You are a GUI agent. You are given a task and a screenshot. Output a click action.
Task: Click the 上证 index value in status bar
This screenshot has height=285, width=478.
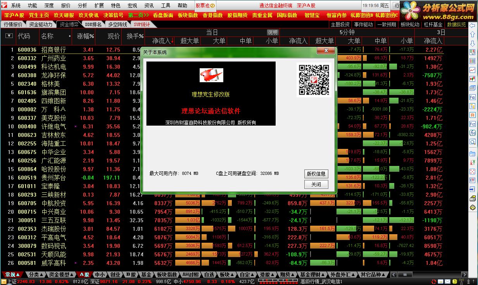pos(26,282)
